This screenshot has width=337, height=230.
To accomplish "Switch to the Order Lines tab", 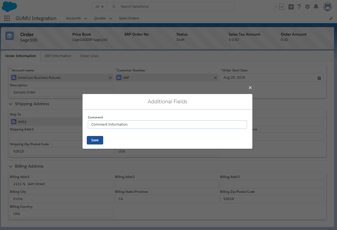I will pyautogui.click(x=89, y=56).
